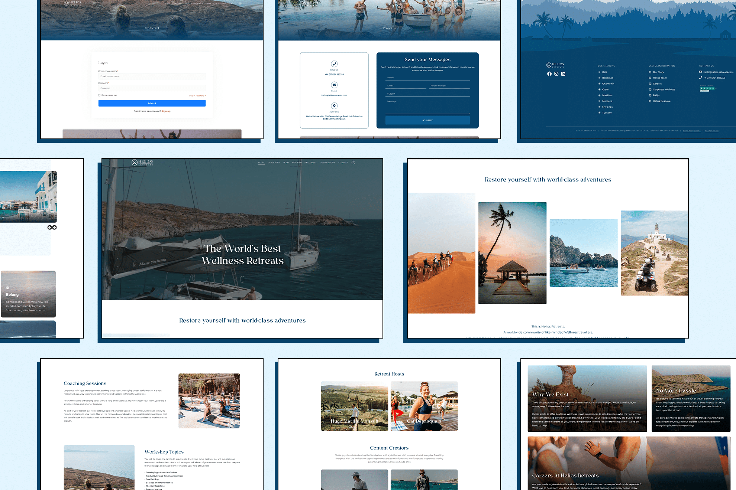Click the lighthouse quad bike photo
The image size is (736, 490).
654,253
